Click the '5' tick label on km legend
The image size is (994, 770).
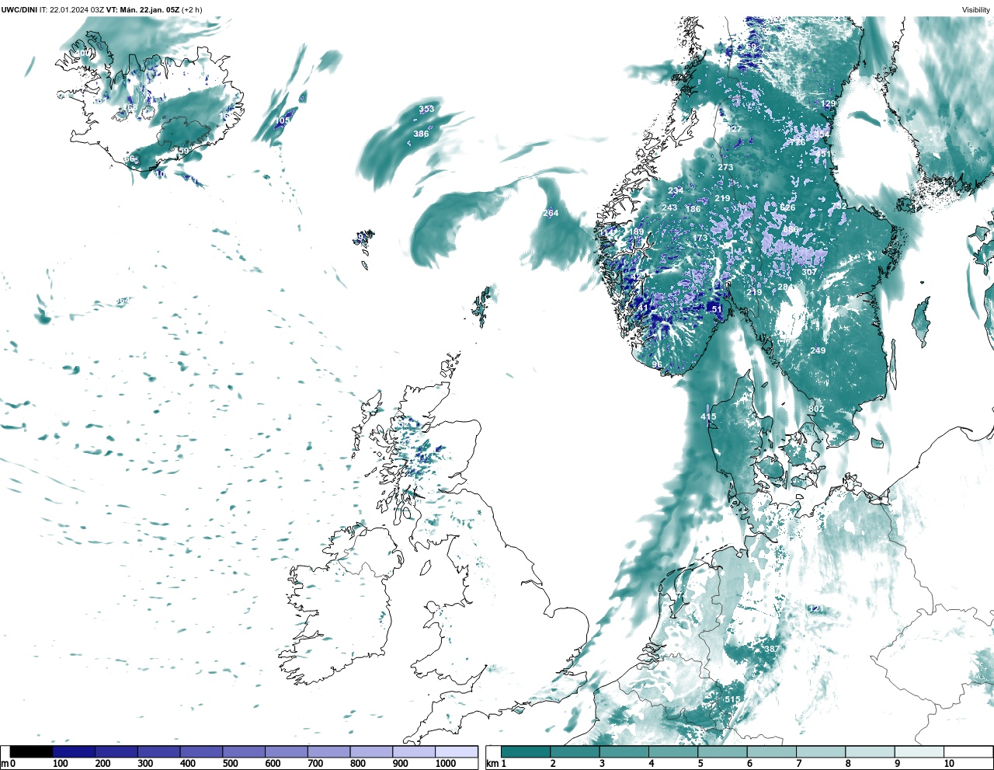(x=700, y=764)
